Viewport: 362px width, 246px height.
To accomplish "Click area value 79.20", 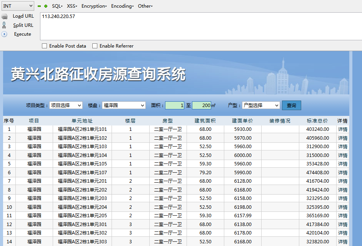I will (x=205, y=173).
